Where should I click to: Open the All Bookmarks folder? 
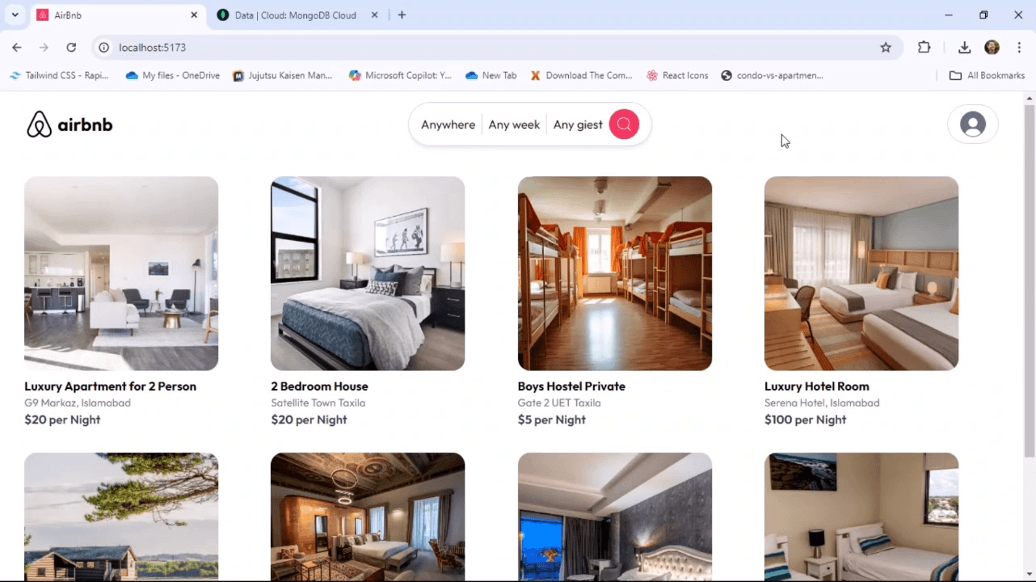(x=987, y=75)
